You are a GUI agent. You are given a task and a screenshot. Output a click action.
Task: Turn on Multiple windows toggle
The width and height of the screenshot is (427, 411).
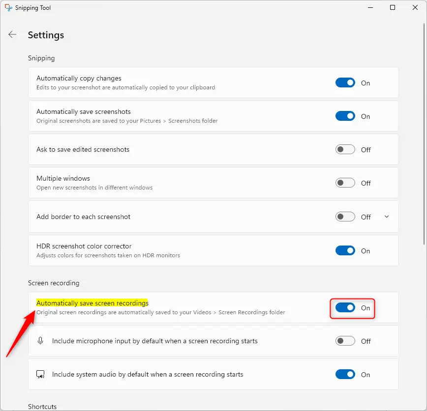(345, 183)
